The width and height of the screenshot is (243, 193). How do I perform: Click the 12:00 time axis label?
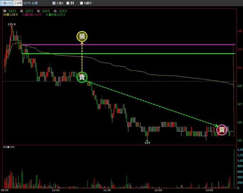coord(158,190)
